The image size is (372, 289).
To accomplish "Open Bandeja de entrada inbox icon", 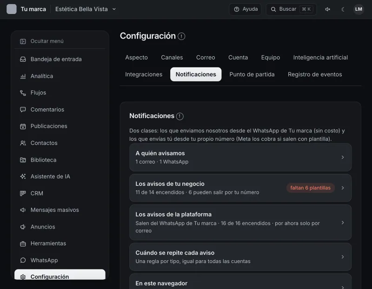I will (x=23, y=59).
